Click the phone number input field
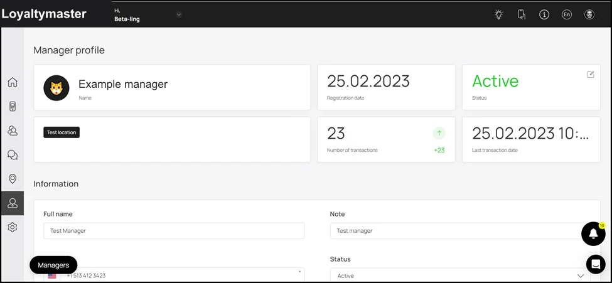The image size is (612, 283). [183, 275]
